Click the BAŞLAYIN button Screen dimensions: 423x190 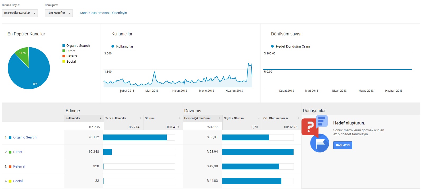pyautogui.click(x=343, y=145)
